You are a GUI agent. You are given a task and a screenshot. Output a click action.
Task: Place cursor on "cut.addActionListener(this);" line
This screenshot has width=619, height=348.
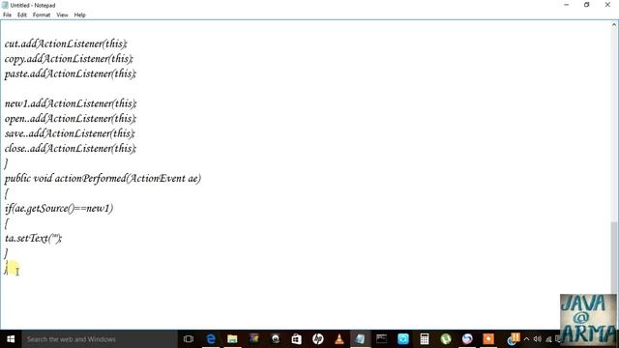coord(66,43)
